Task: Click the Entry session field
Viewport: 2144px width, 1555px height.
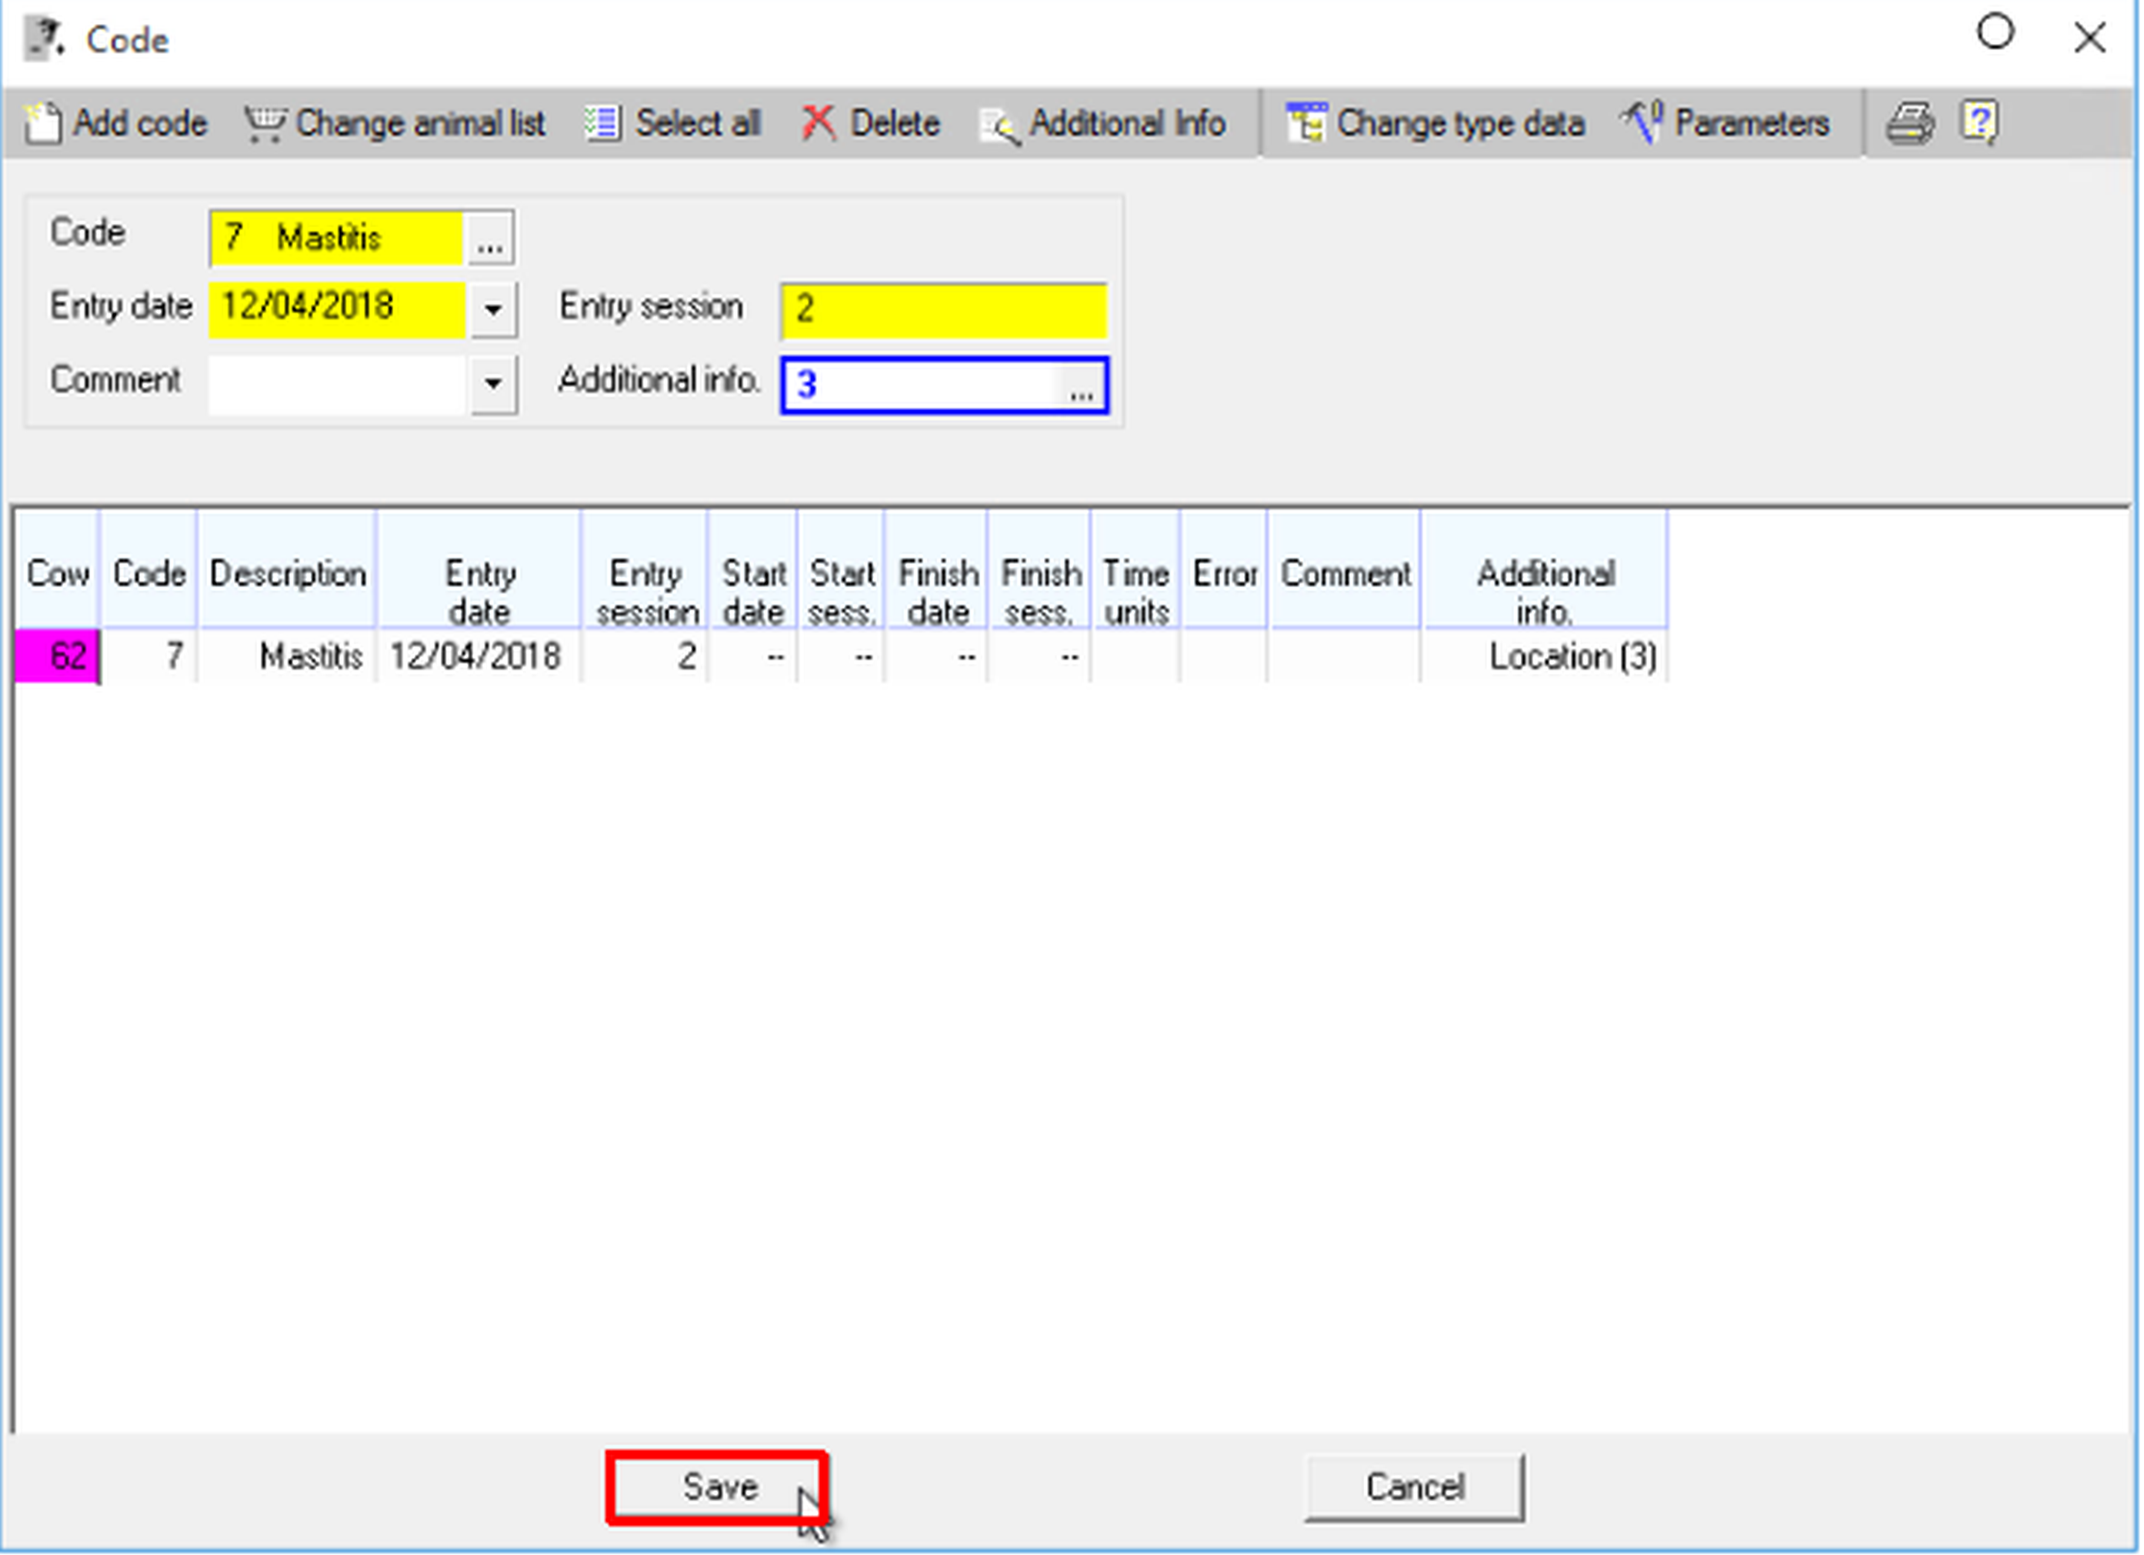Action: tap(943, 310)
